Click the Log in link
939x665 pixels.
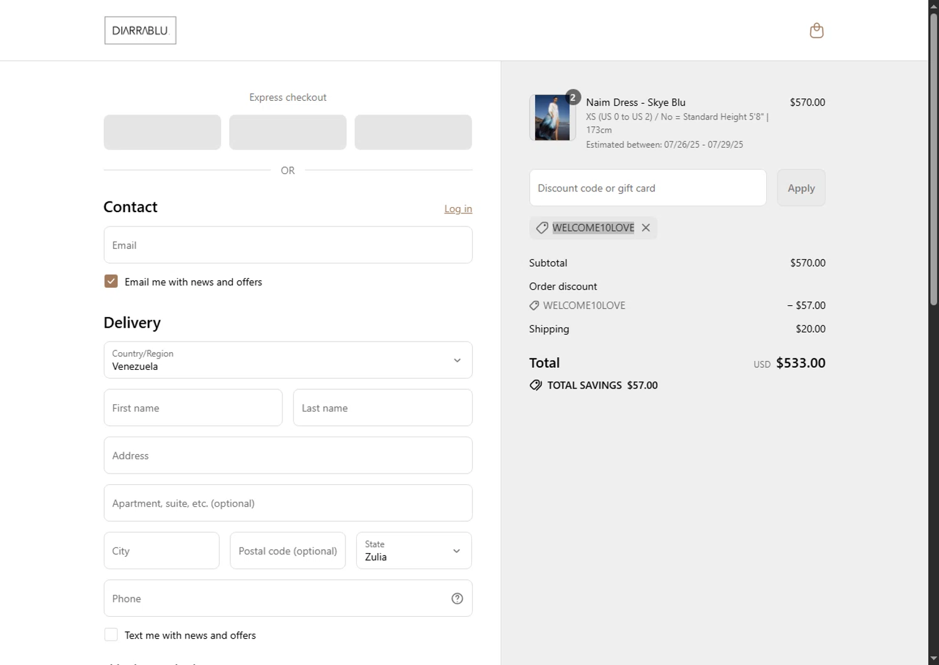click(458, 209)
